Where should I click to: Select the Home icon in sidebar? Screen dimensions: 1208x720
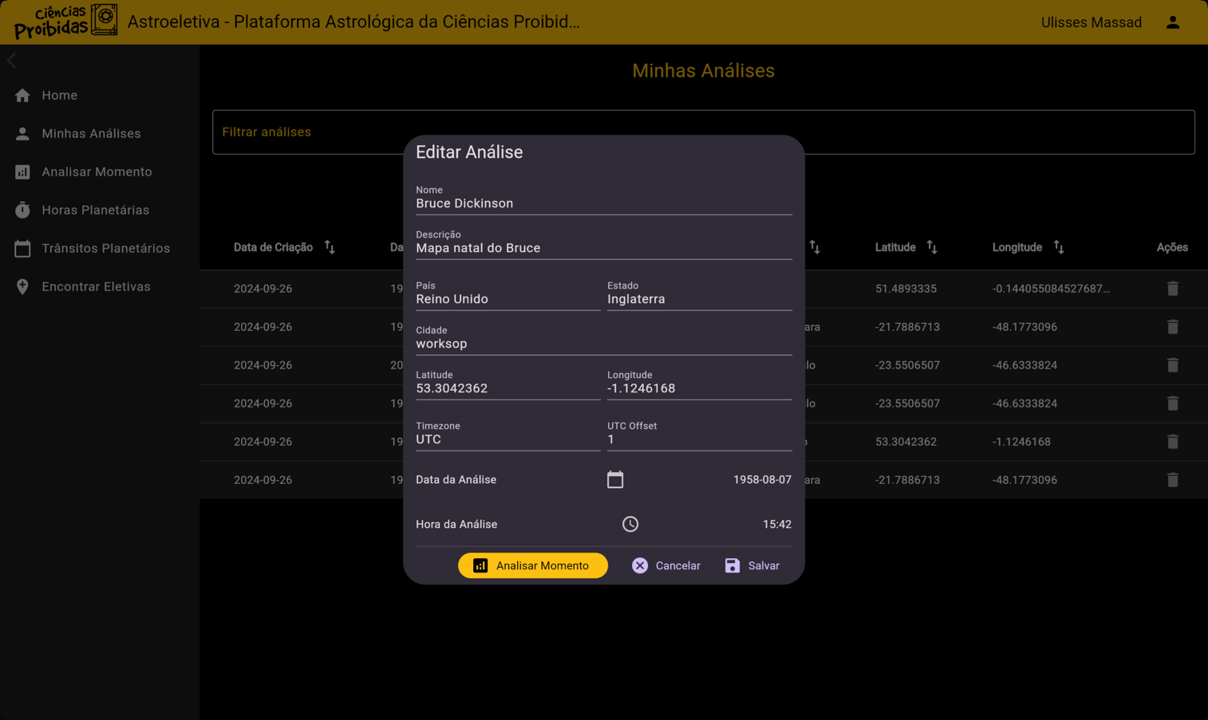pos(23,95)
